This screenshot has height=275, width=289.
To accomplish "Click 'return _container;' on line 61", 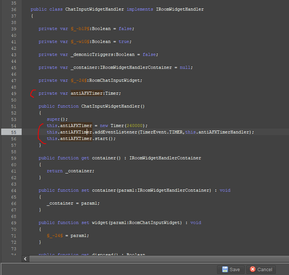I will 70,171.
